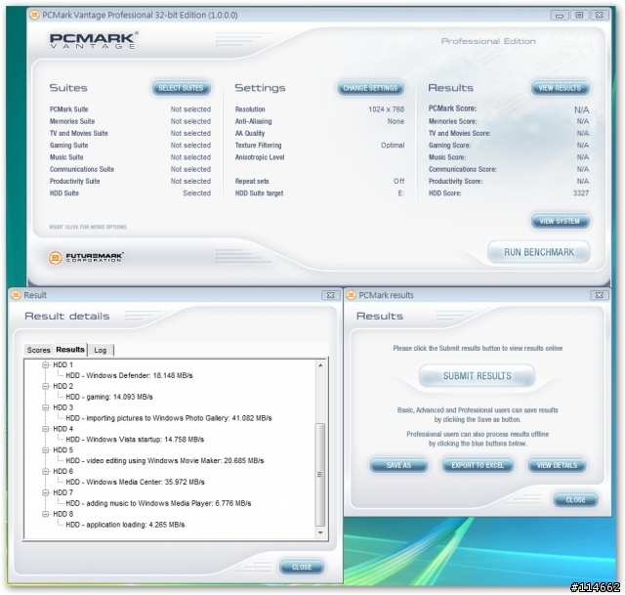625x595 pixels.
Task: Click Close button in Result details window
Action: point(302,567)
